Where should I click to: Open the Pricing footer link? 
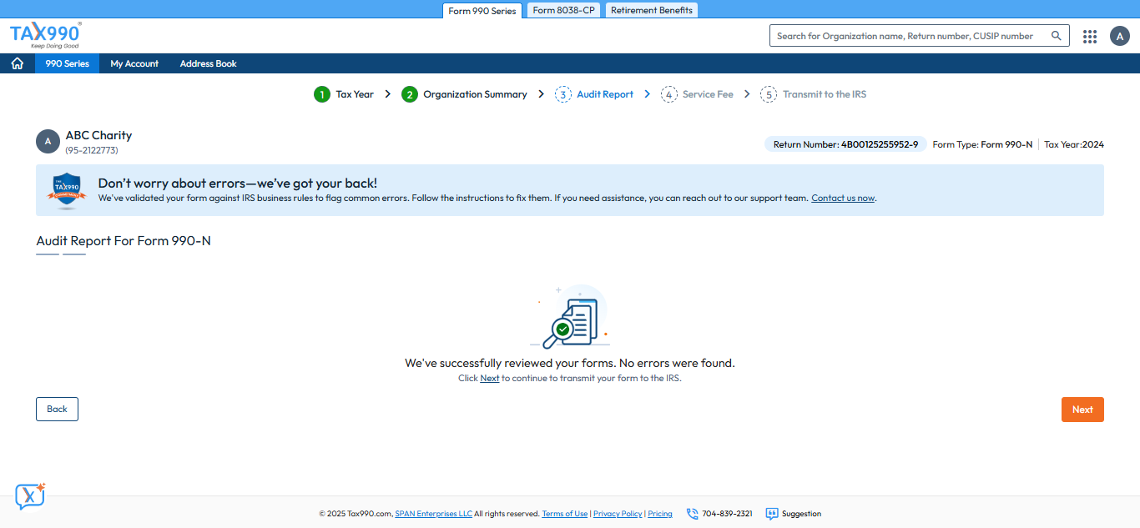click(x=660, y=514)
